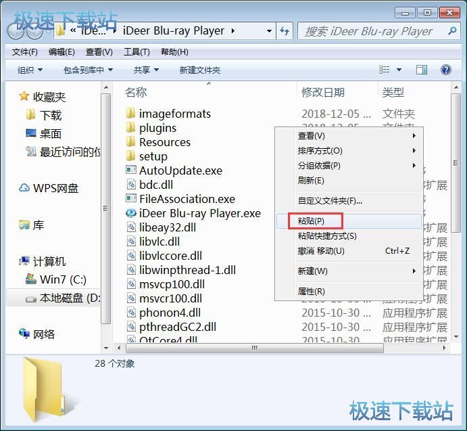Click the libvlccore.dll file icon
The image size is (467, 431).
point(131,256)
